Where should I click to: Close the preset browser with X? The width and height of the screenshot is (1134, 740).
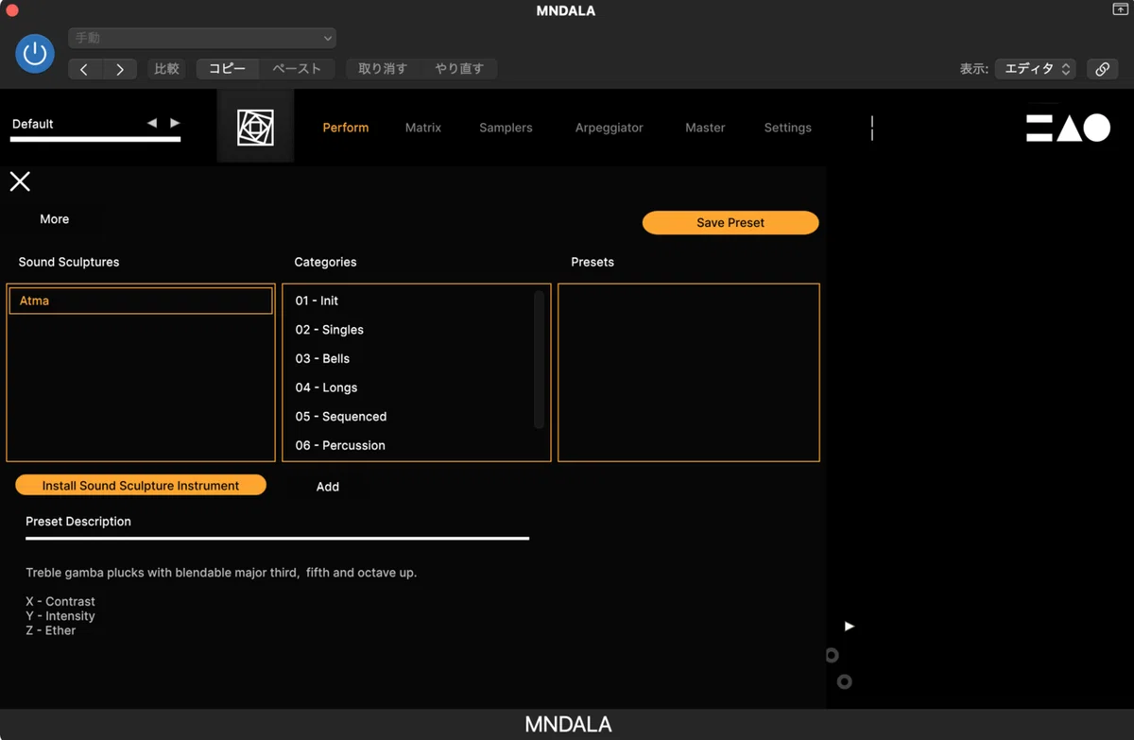tap(20, 181)
